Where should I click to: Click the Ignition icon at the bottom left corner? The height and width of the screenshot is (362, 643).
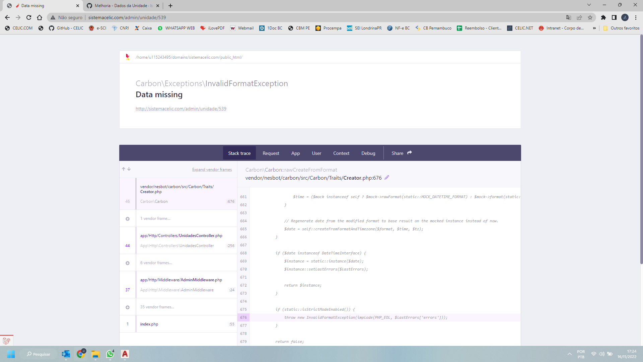tap(7, 340)
